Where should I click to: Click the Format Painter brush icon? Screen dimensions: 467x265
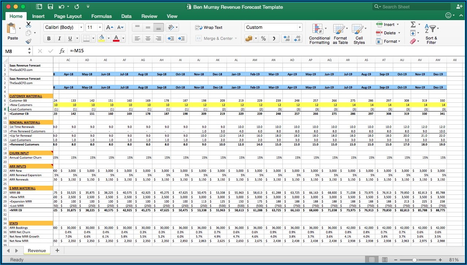(29, 41)
